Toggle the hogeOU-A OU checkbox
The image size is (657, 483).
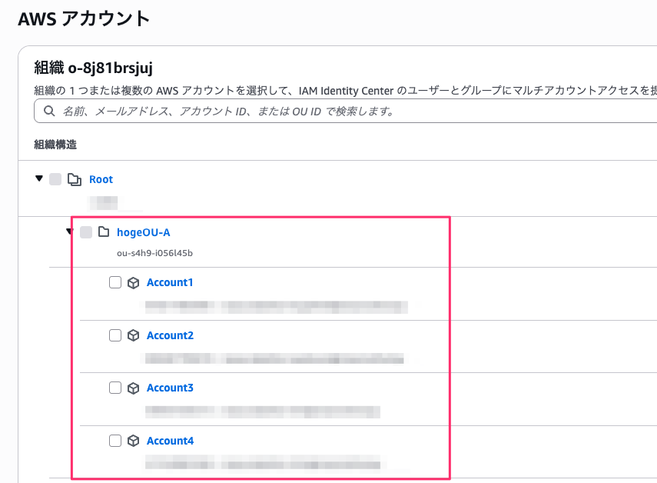click(x=85, y=232)
